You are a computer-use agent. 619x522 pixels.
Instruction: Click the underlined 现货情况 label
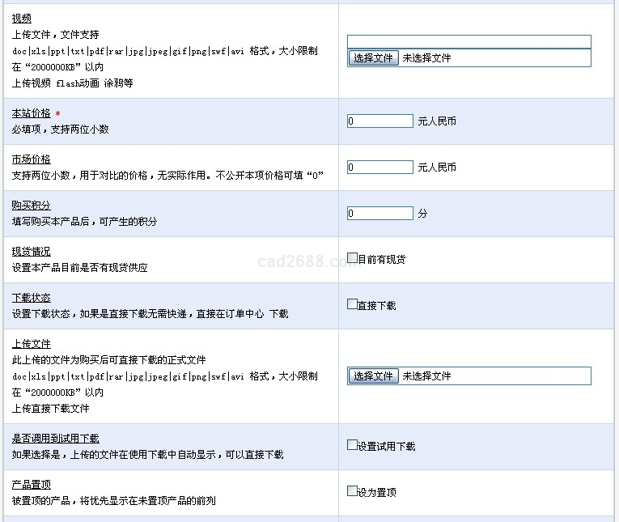32,252
